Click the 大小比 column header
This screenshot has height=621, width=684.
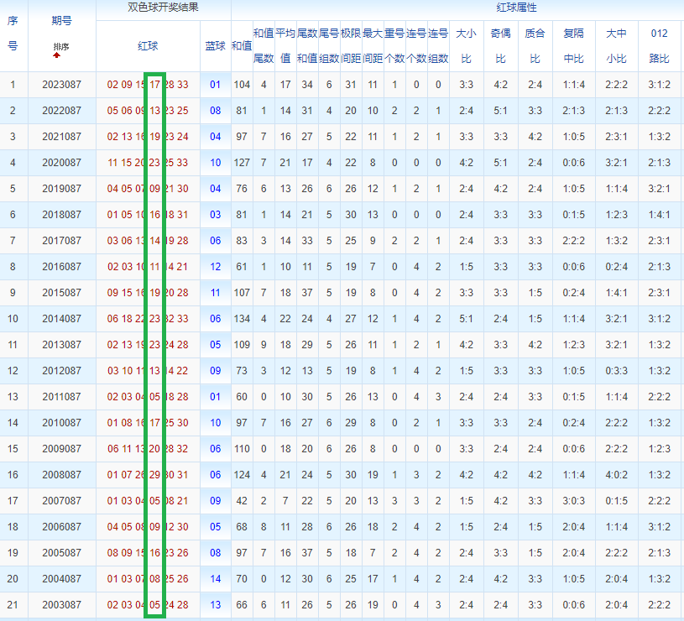(x=467, y=46)
